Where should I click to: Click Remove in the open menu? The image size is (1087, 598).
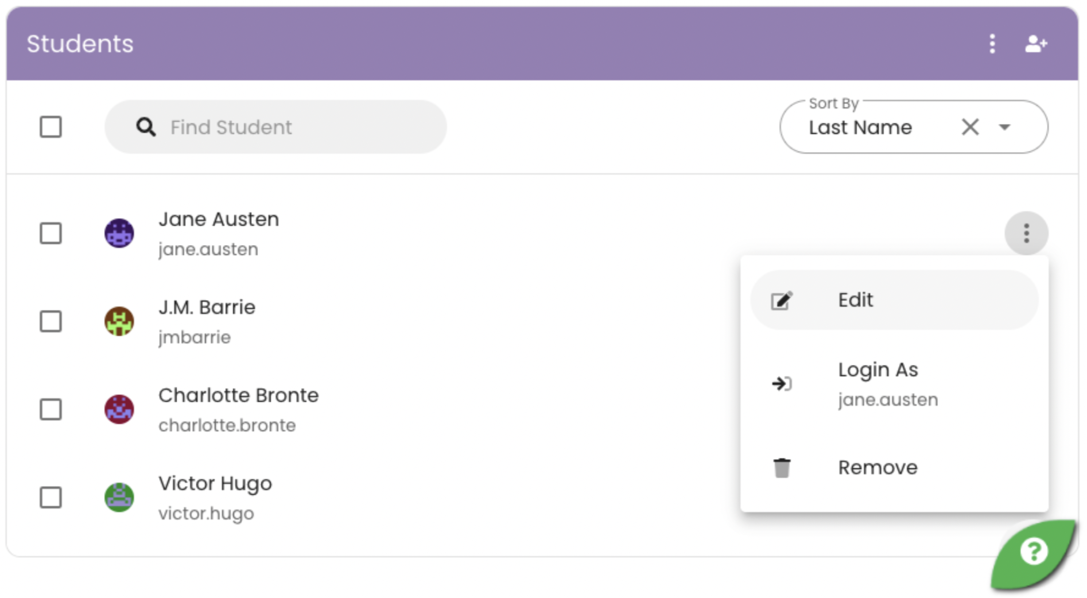877,467
